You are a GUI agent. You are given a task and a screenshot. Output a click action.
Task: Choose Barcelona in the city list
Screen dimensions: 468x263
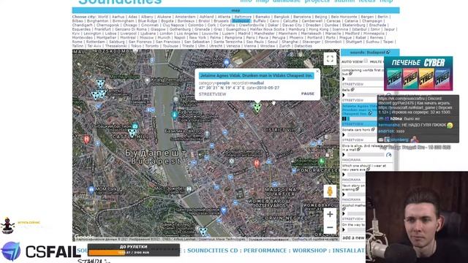point(302,17)
